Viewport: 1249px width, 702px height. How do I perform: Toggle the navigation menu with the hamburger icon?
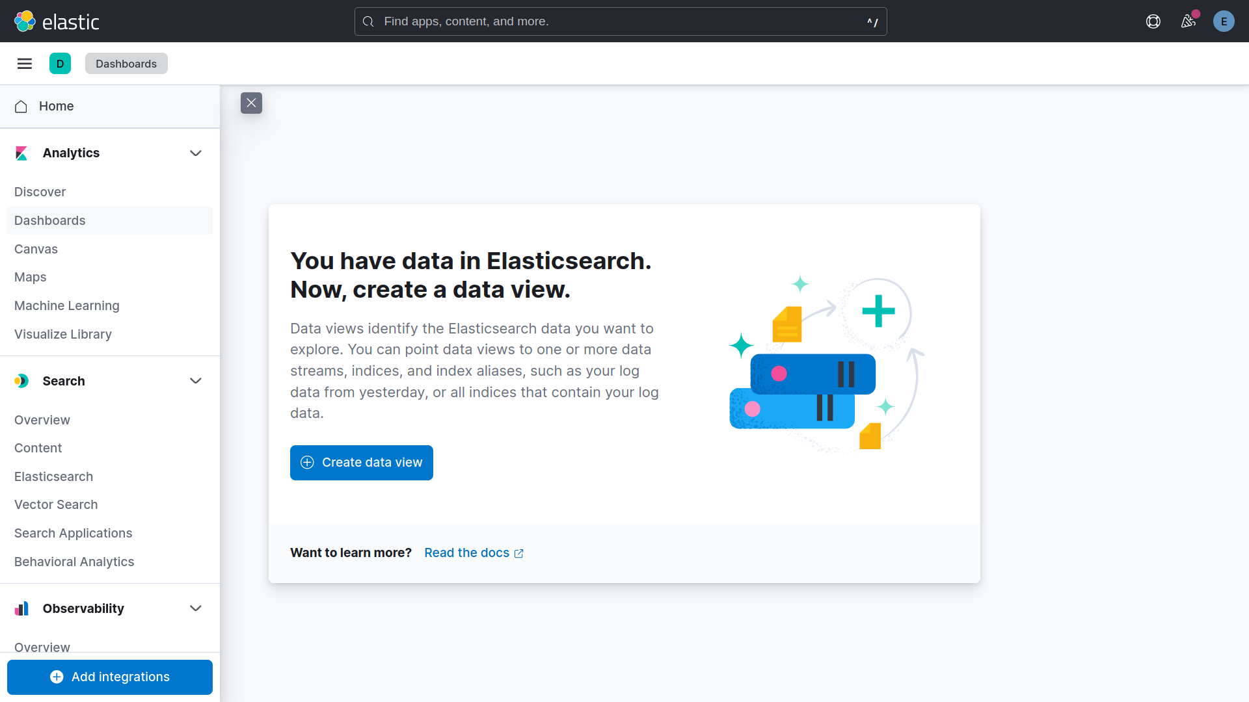[x=25, y=63]
